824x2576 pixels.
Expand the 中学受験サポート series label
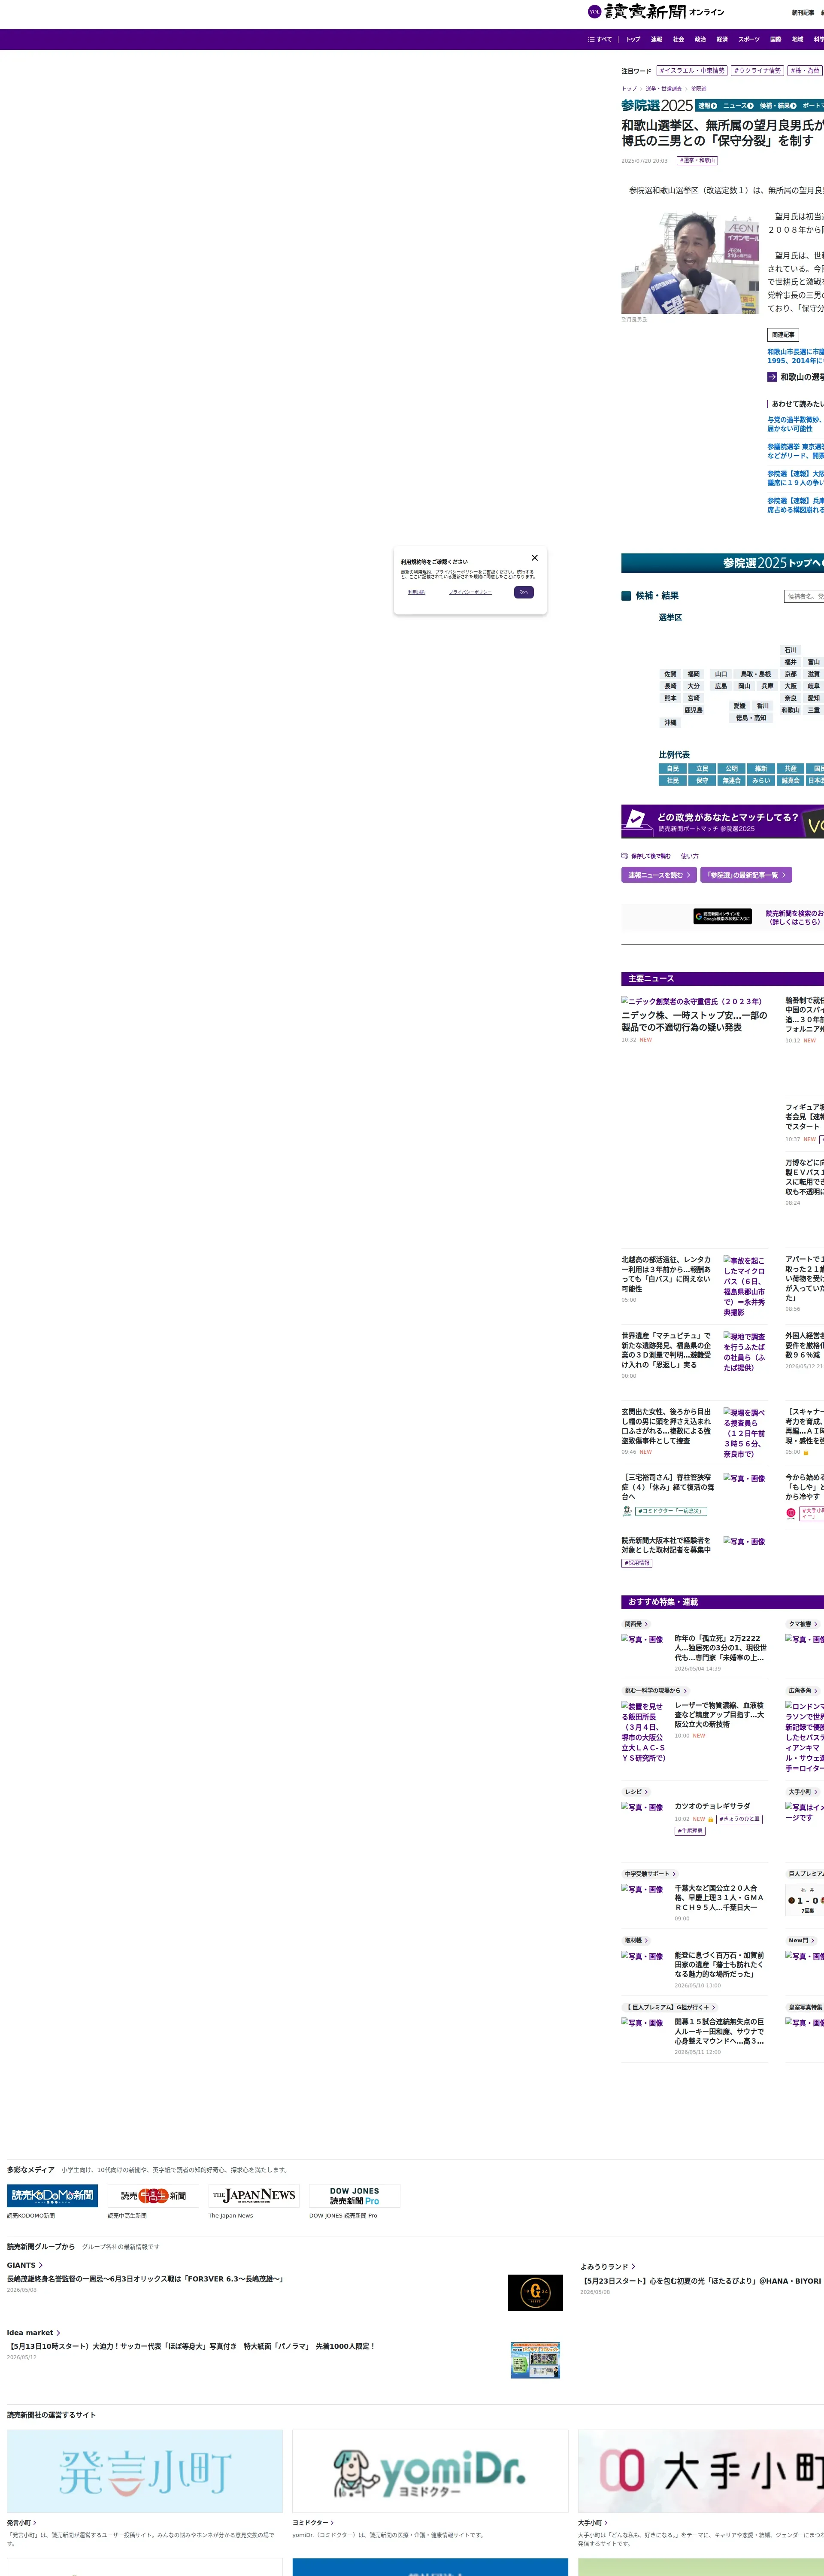[x=650, y=1874]
